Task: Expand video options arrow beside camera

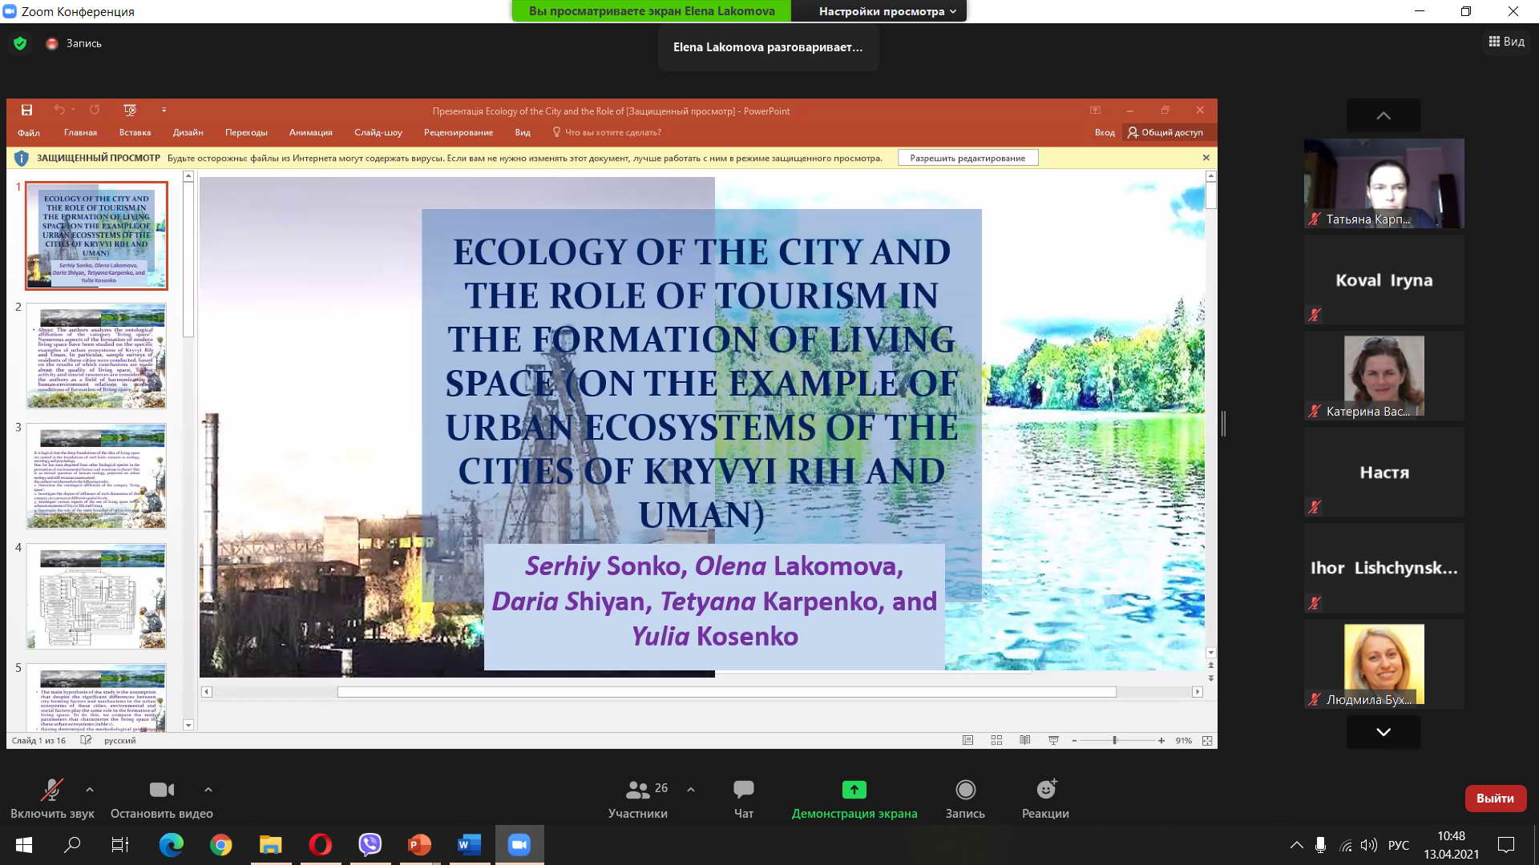Action: pos(208,790)
